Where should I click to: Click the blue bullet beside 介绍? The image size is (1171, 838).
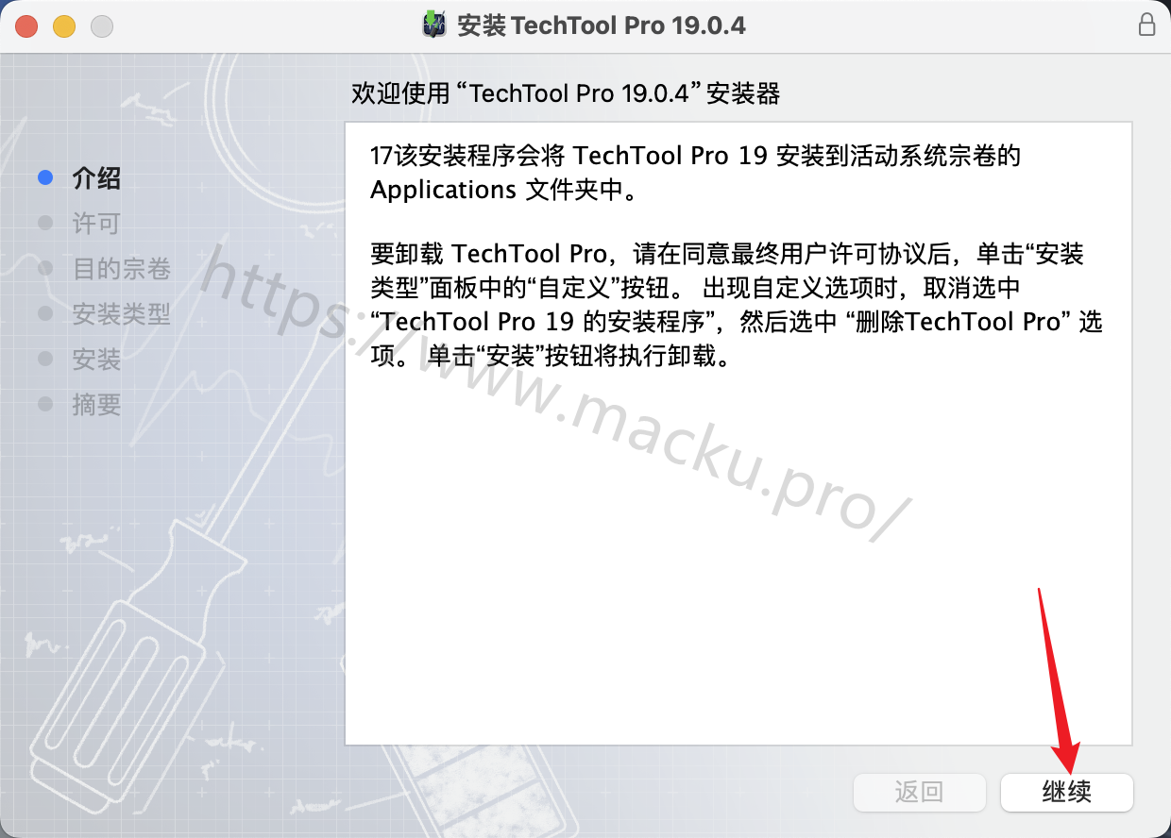44,177
